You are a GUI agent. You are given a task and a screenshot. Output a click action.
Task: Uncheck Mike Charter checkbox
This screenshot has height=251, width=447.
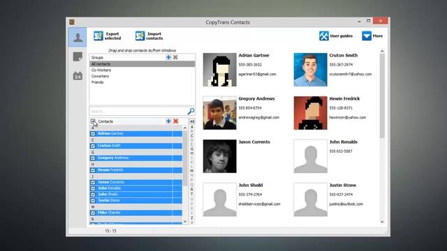tap(93, 213)
